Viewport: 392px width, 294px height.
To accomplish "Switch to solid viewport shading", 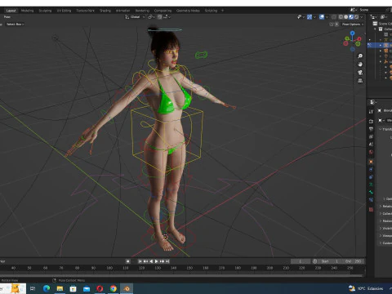I will point(345,17).
